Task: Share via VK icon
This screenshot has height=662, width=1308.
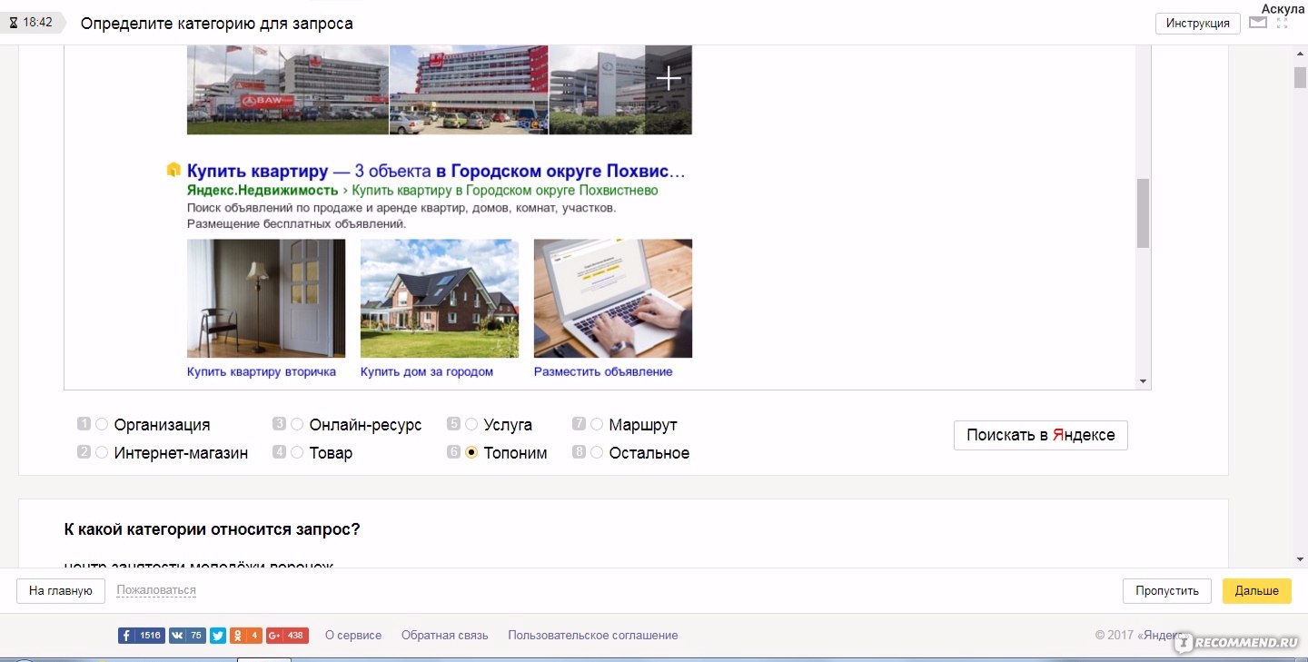Action: coord(187,636)
